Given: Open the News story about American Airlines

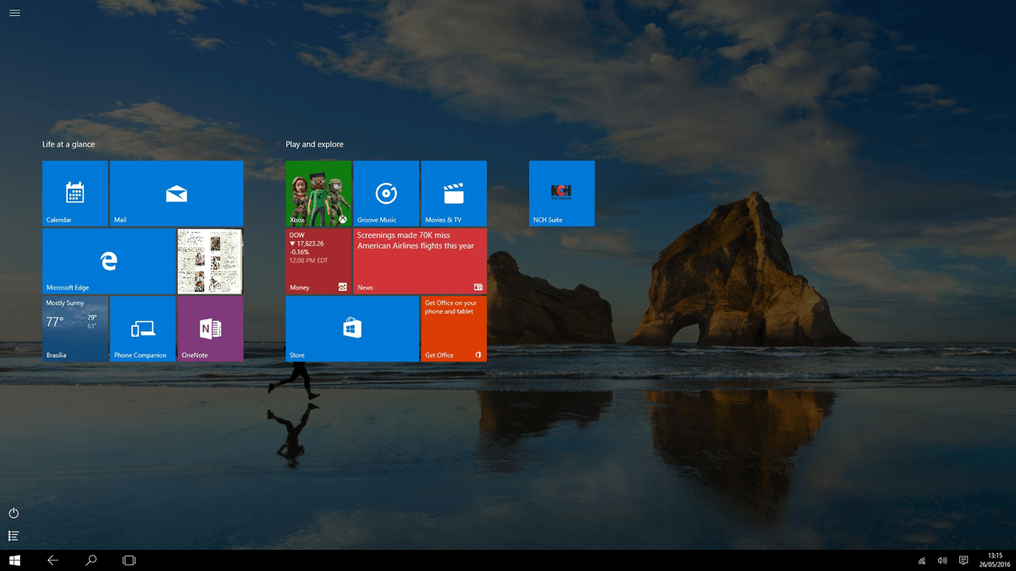Looking at the screenshot, I should [x=421, y=261].
